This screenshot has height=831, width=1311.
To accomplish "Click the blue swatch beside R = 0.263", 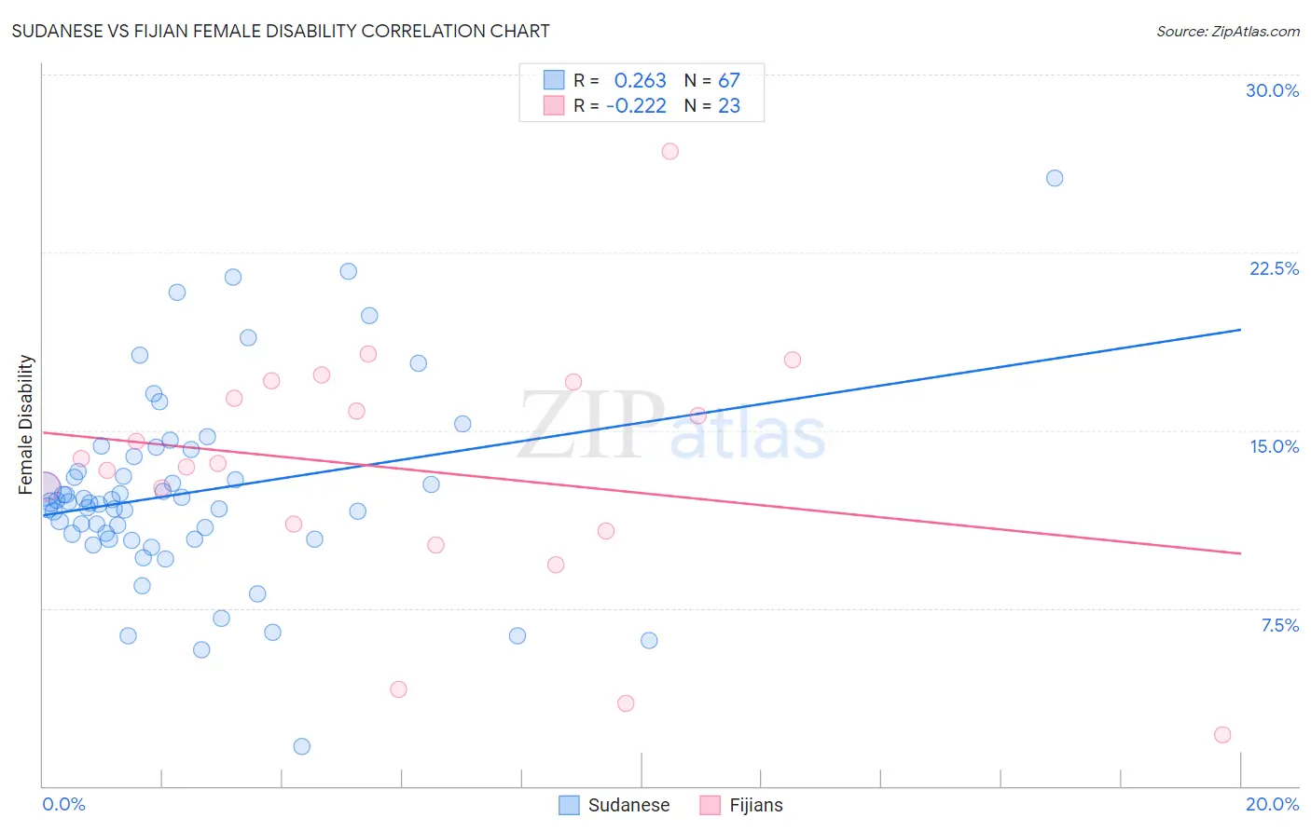I will [x=554, y=80].
